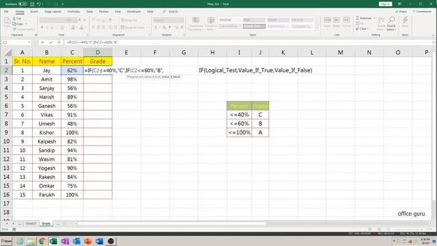Switch to the Insert ribbon tab

(33, 12)
